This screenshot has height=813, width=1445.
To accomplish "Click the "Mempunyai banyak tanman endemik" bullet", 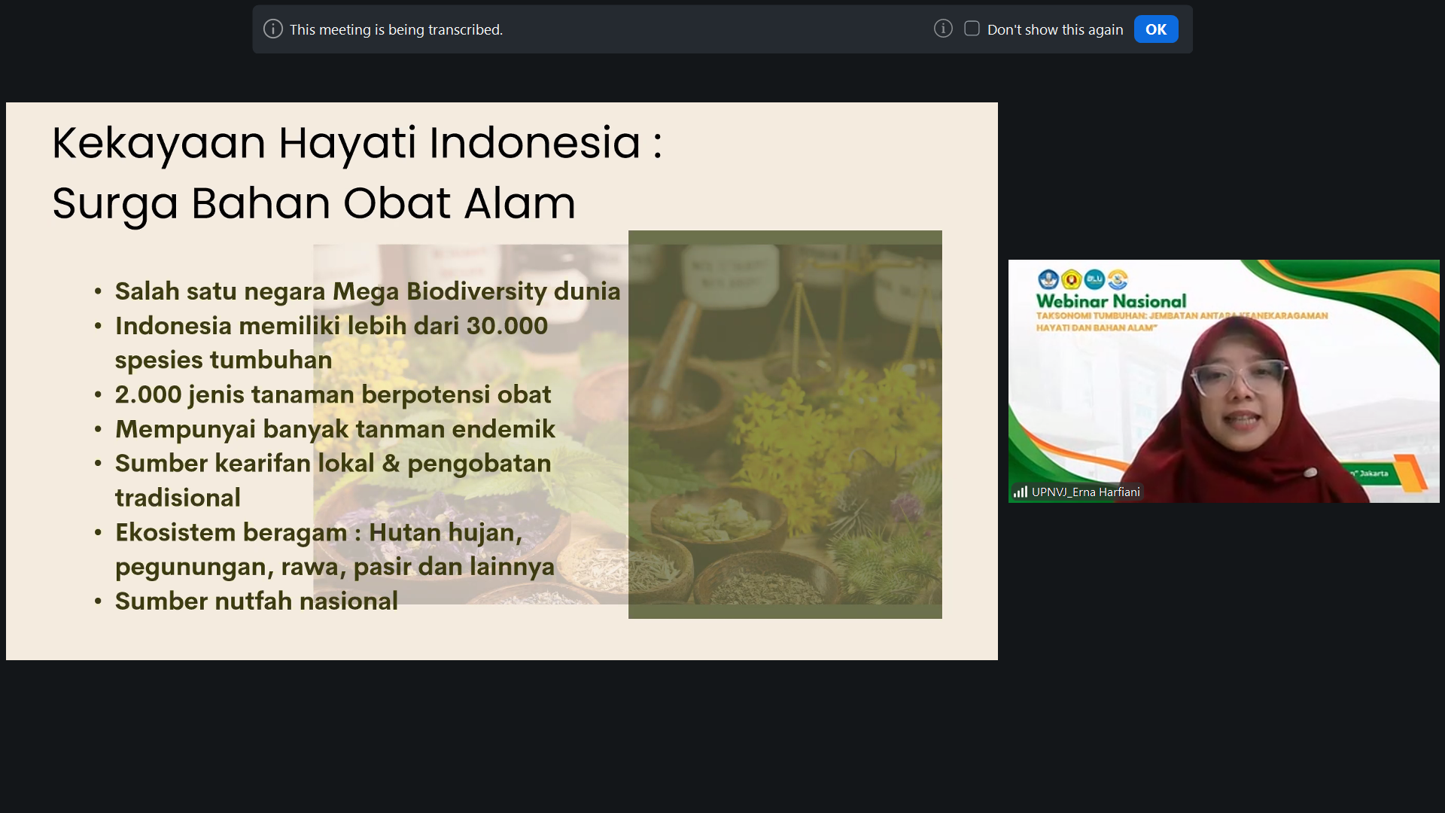I will click(x=335, y=429).
